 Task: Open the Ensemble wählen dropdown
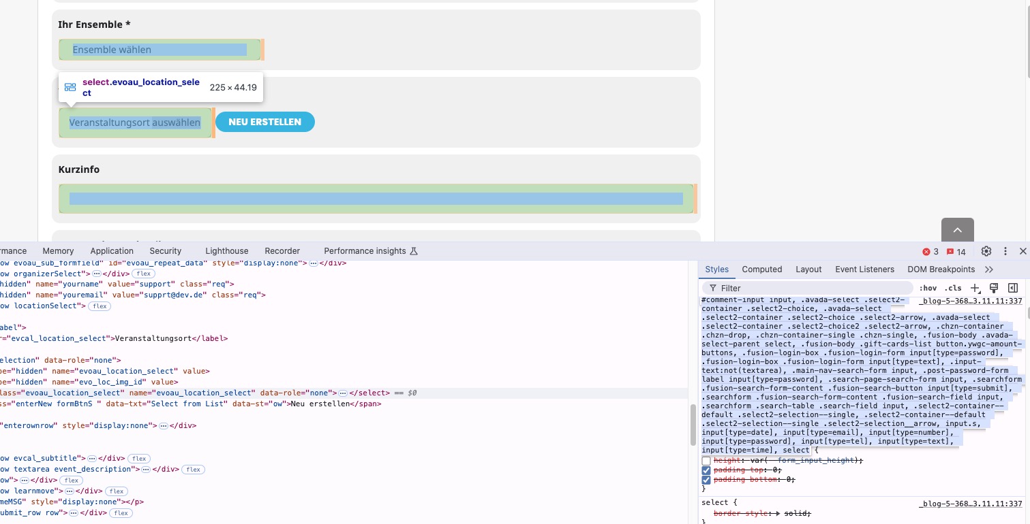click(160, 50)
